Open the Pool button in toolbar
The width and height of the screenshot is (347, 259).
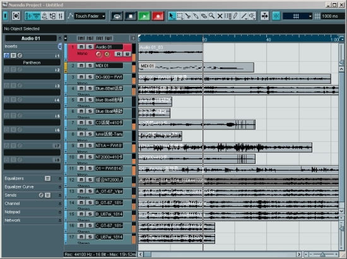click(x=52, y=16)
